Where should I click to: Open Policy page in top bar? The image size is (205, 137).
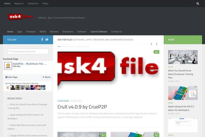coord(45,3)
